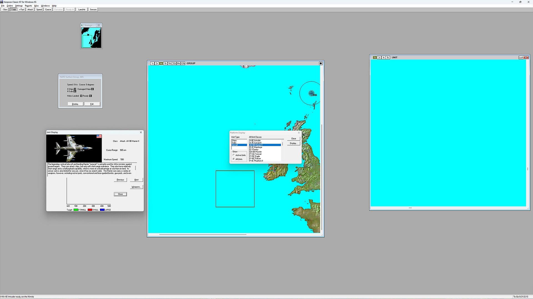Click Display... in Platform Display dialog
Image resolution: width=533 pixels, height=299 pixels.
coord(293,143)
